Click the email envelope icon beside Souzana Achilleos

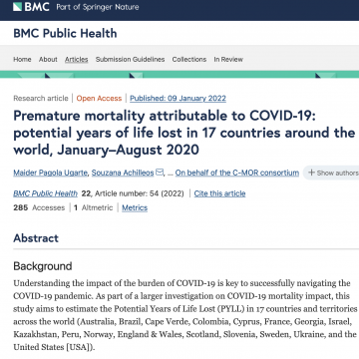160,173
